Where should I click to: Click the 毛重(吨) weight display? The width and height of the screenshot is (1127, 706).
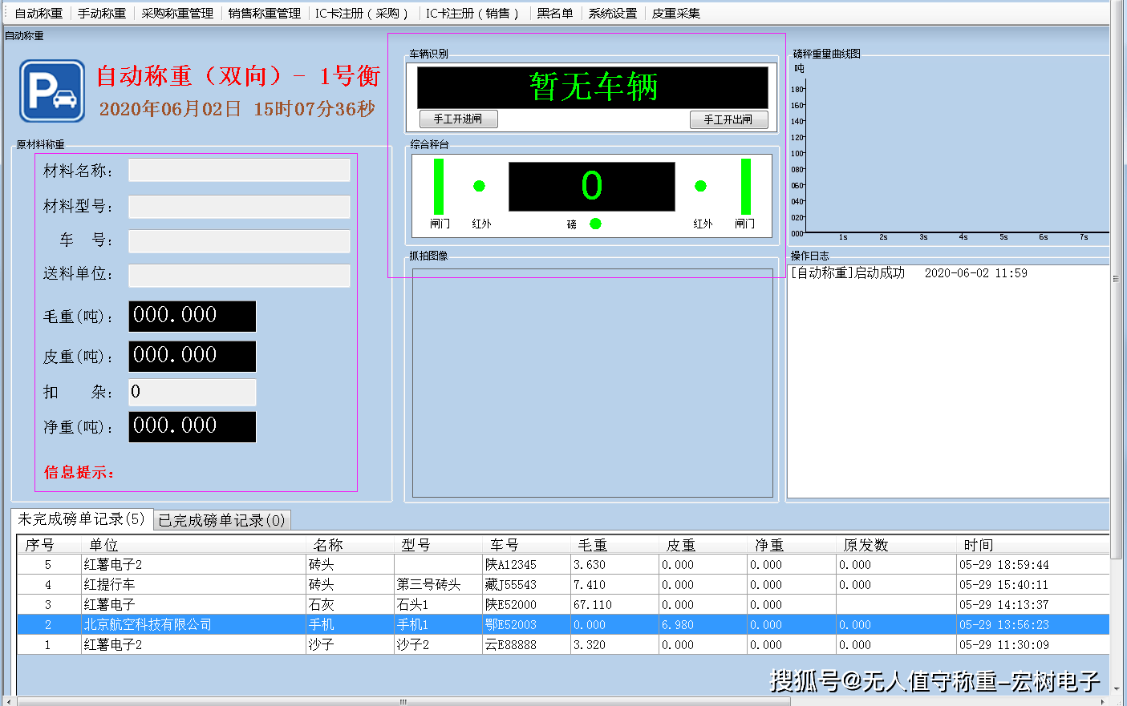pyautogui.click(x=193, y=316)
